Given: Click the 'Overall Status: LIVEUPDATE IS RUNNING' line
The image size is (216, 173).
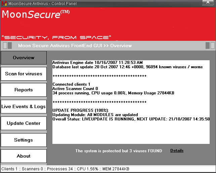Looking at the screenshot, I should click(x=131, y=119).
